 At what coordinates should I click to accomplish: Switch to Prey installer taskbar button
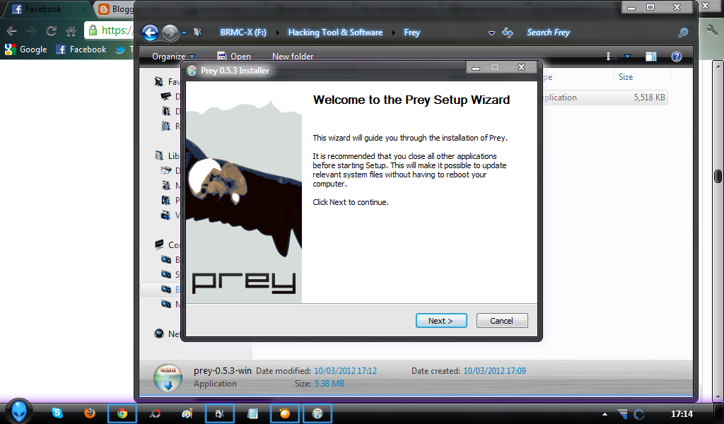point(317,413)
